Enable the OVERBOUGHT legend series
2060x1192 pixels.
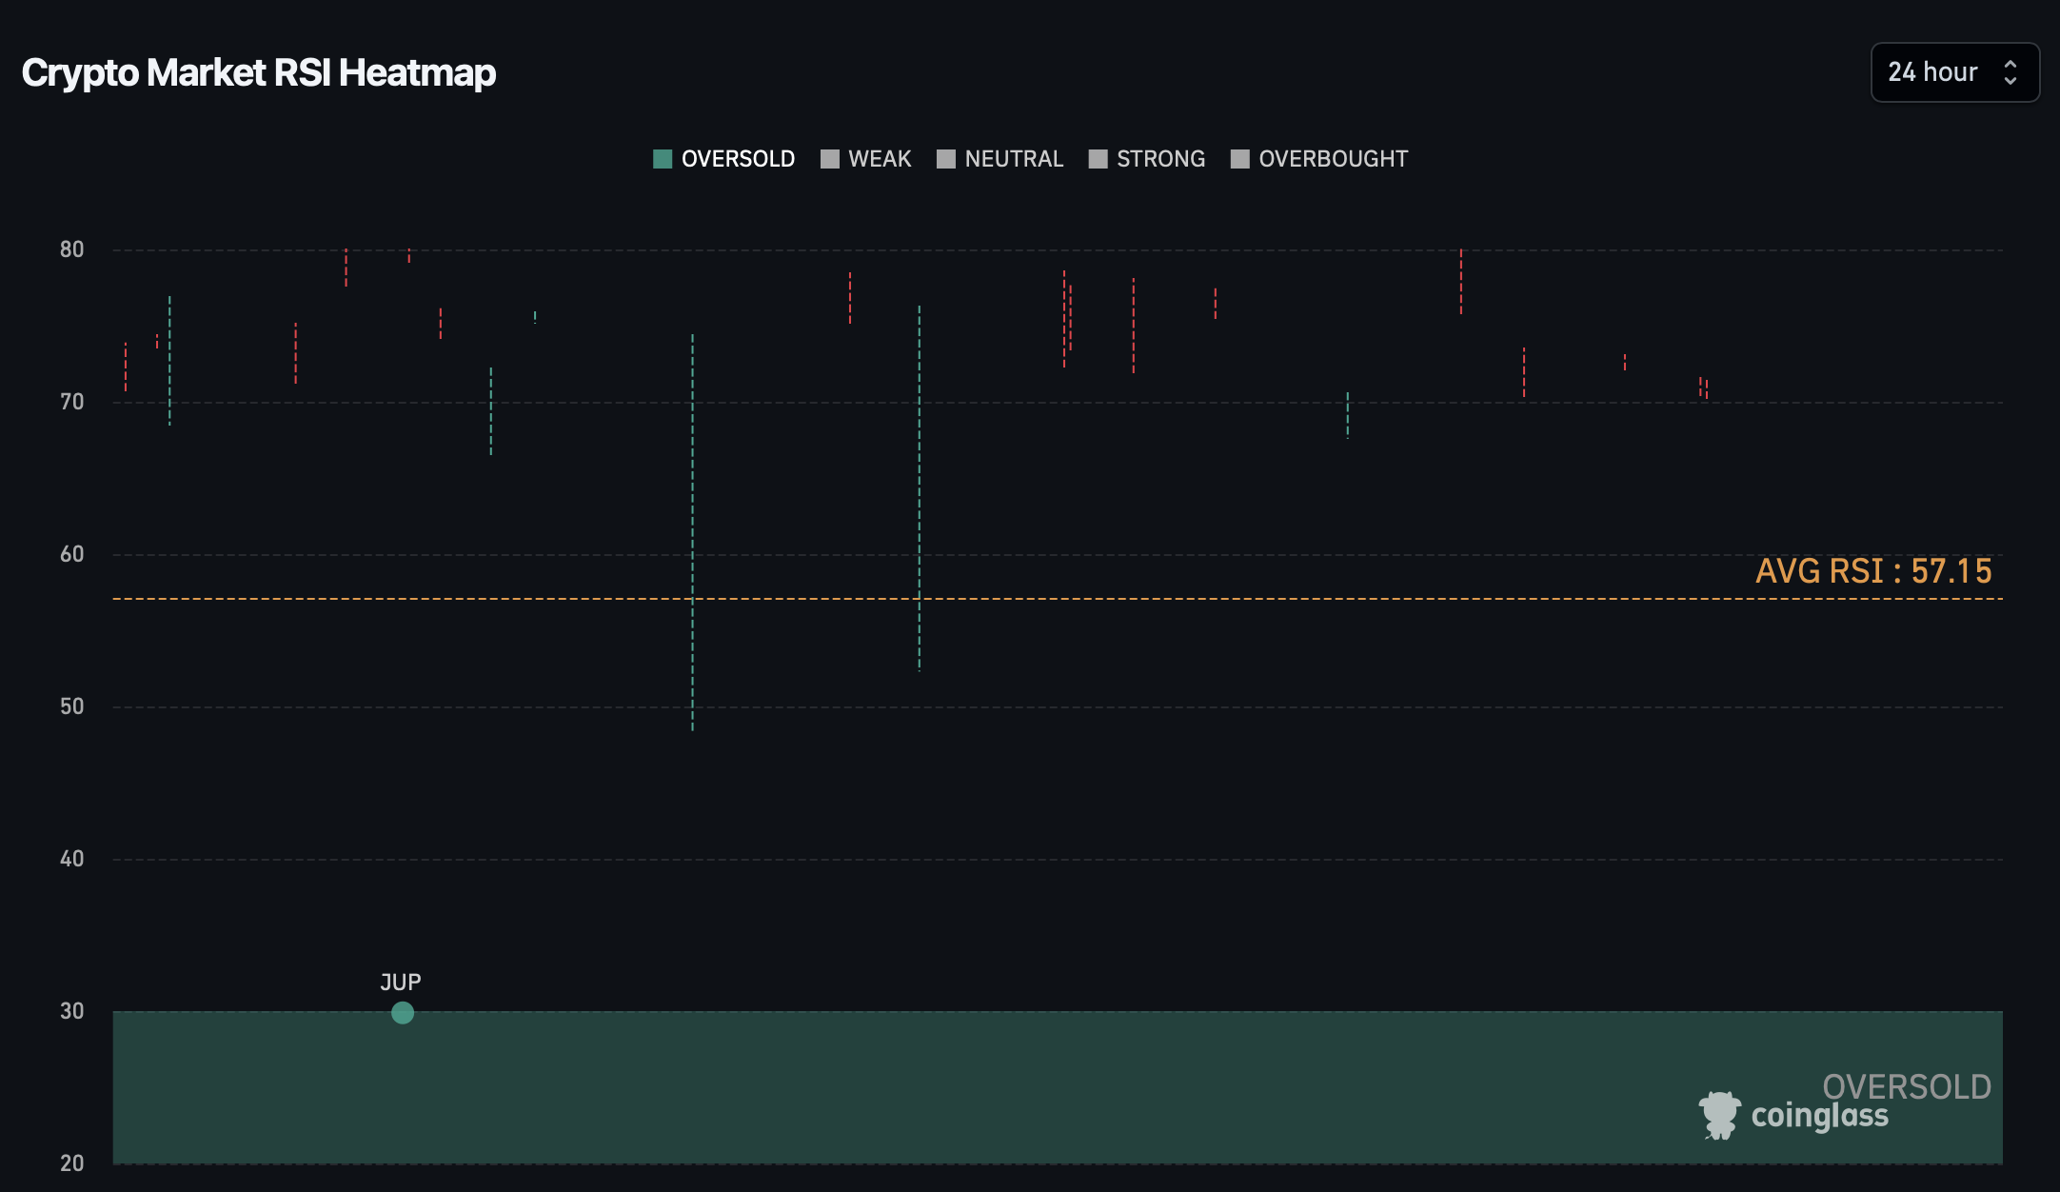[1318, 159]
